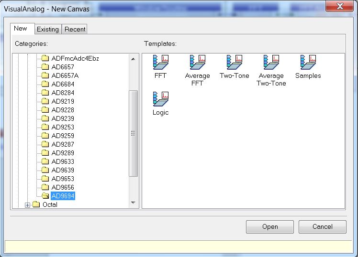Select the AD9289 category label
Screen dimensions: 358x257
click(63, 153)
